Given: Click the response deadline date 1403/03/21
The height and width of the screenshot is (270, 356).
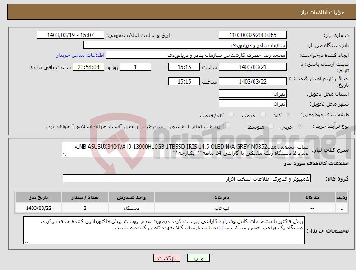Looking at the screenshot, I should click(253, 67).
